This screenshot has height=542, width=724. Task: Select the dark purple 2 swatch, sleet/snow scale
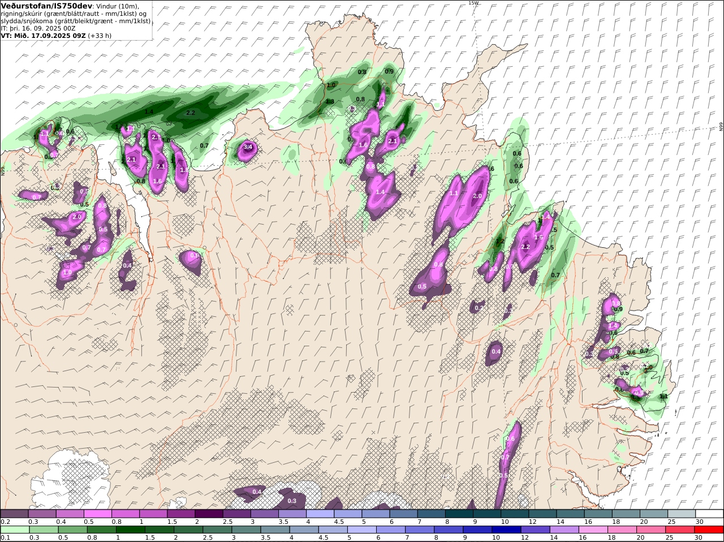209,514
